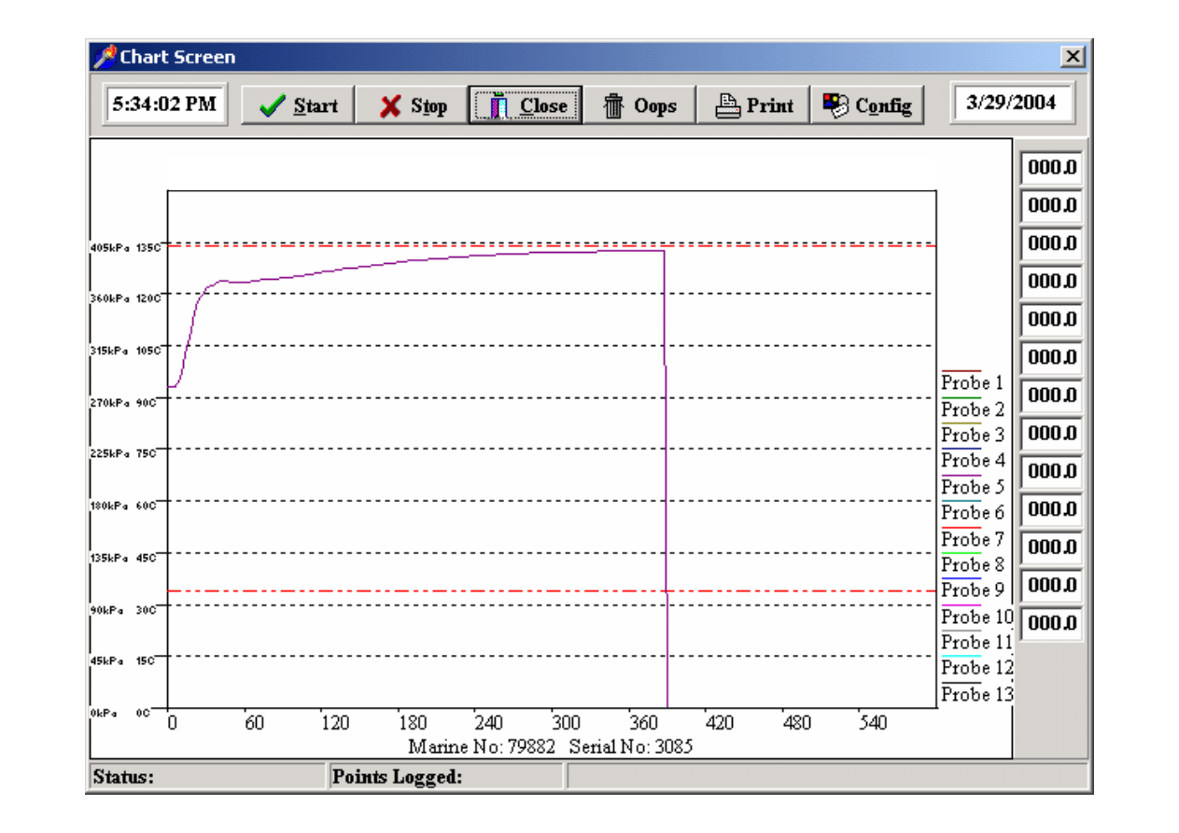The width and height of the screenshot is (1179, 833).
Task: Click the door icon on Close
Action: coord(498,106)
